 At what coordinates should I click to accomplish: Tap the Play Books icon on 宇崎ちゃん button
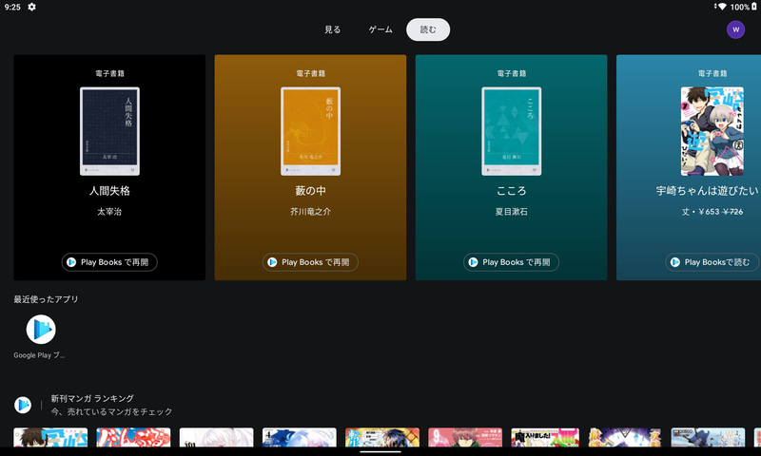(675, 262)
